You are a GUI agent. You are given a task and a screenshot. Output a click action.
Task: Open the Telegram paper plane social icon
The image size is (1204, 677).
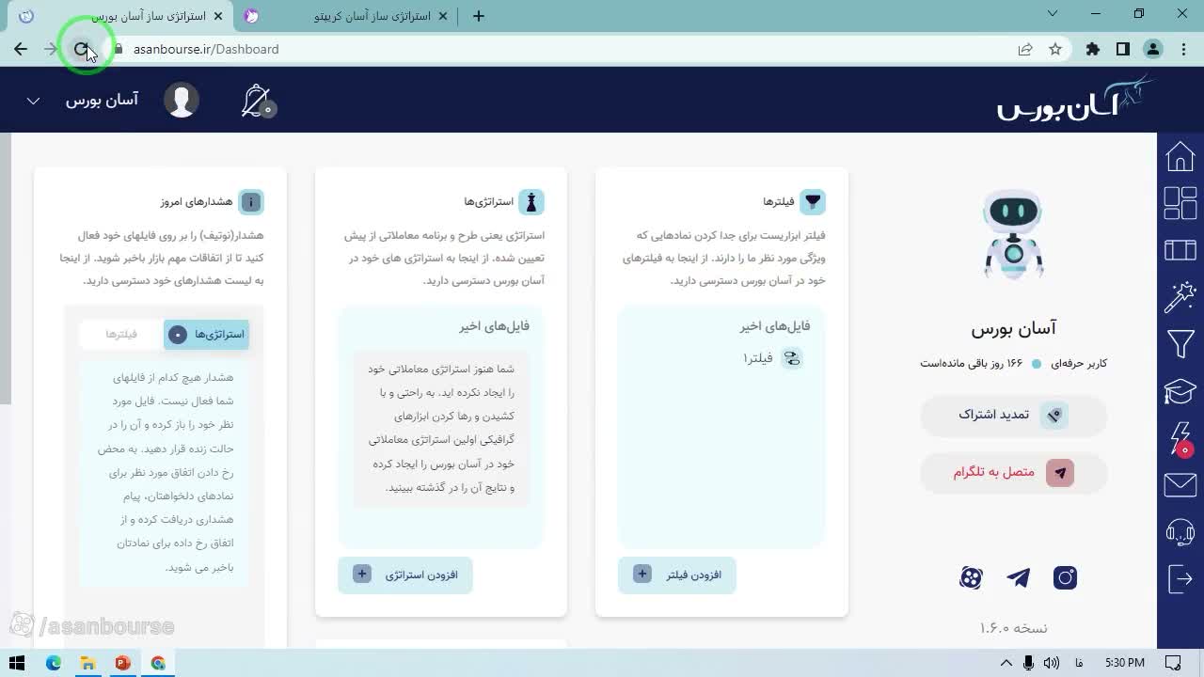[x=1018, y=577]
